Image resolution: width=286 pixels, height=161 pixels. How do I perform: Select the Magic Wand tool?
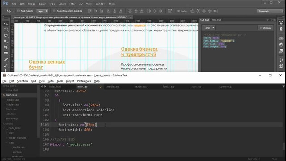6,42
